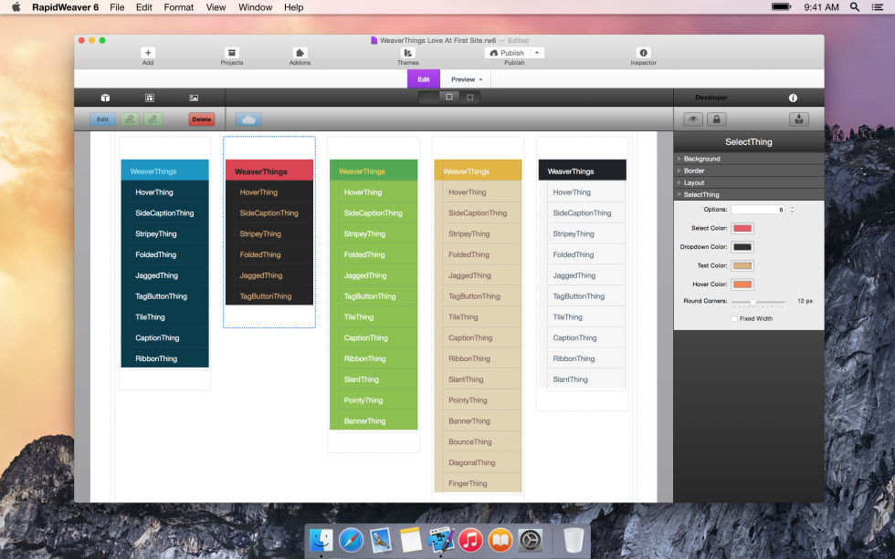
Task: Select RibbonThing in the blue list
Action: [165, 359]
